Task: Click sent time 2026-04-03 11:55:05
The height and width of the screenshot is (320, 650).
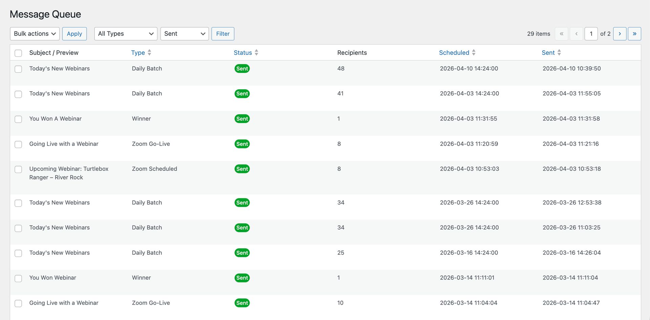Action: point(572,94)
